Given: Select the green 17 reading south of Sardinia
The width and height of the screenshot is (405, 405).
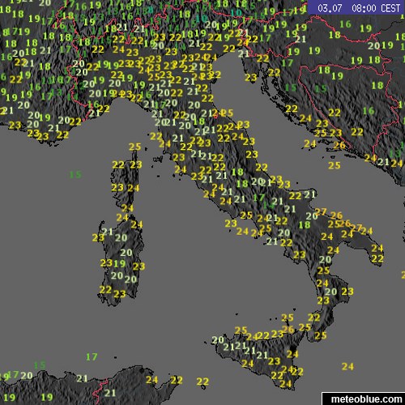Looking at the screenshot, I should [x=92, y=356].
